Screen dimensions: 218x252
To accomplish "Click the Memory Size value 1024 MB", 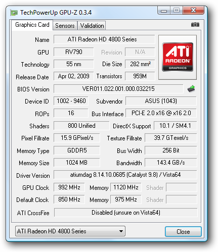I will pos(77,163).
